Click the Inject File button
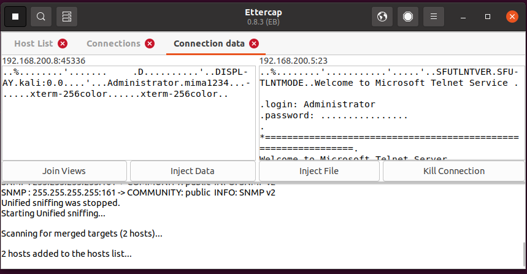The width and height of the screenshot is (527, 274). (x=319, y=171)
